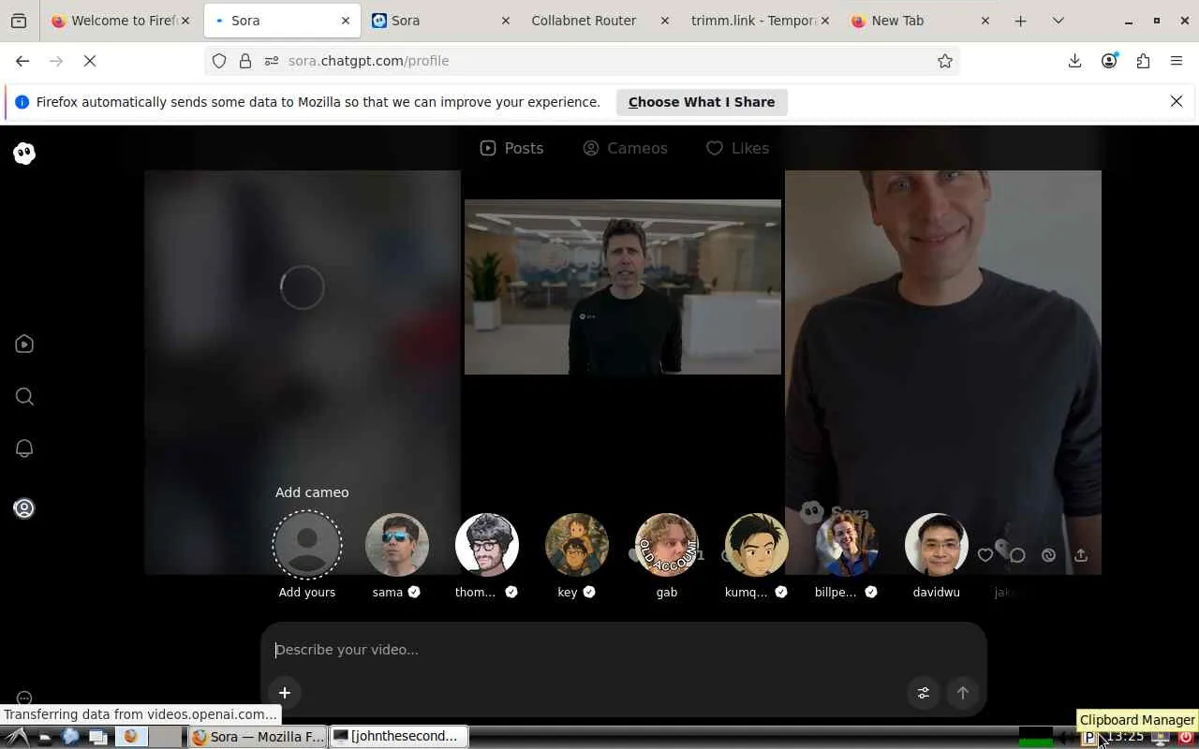Click the Choose What I Share button
The width and height of the screenshot is (1199, 749).
point(702,102)
